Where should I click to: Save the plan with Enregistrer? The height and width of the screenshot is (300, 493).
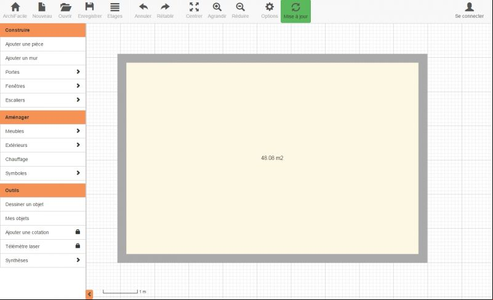(x=90, y=10)
